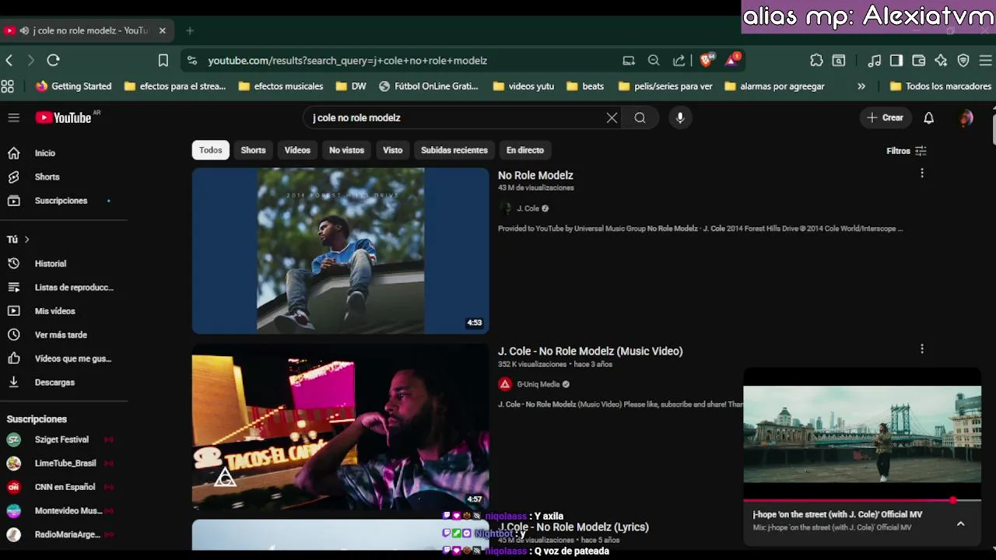Screen dimensions: 996x560
Task: Open more options for the Music Video result
Action: [x=922, y=349]
